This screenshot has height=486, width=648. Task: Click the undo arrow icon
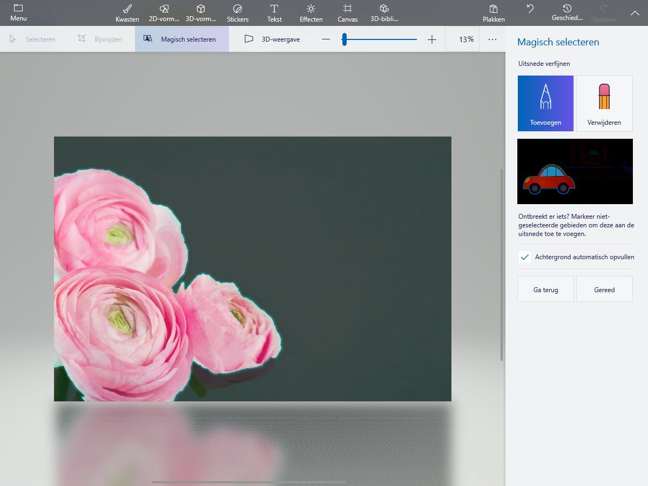pos(530,9)
